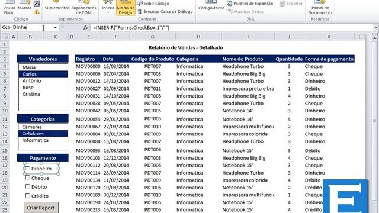Click date 07/04/2014
Viewport: 379px width, 213px height.
point(116,74)
